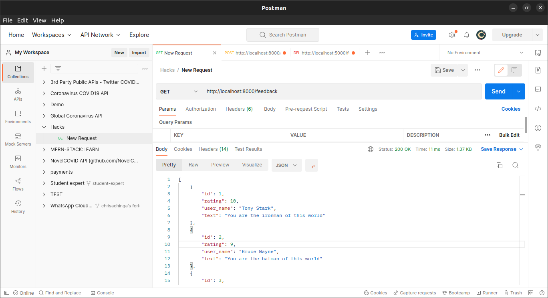The image size is (548, 298).
Task: Click the Bulk Edit link
Action: tap(509, 135)
